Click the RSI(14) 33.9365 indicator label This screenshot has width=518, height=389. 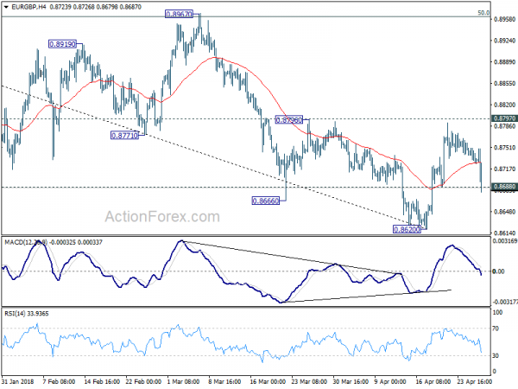27,313
